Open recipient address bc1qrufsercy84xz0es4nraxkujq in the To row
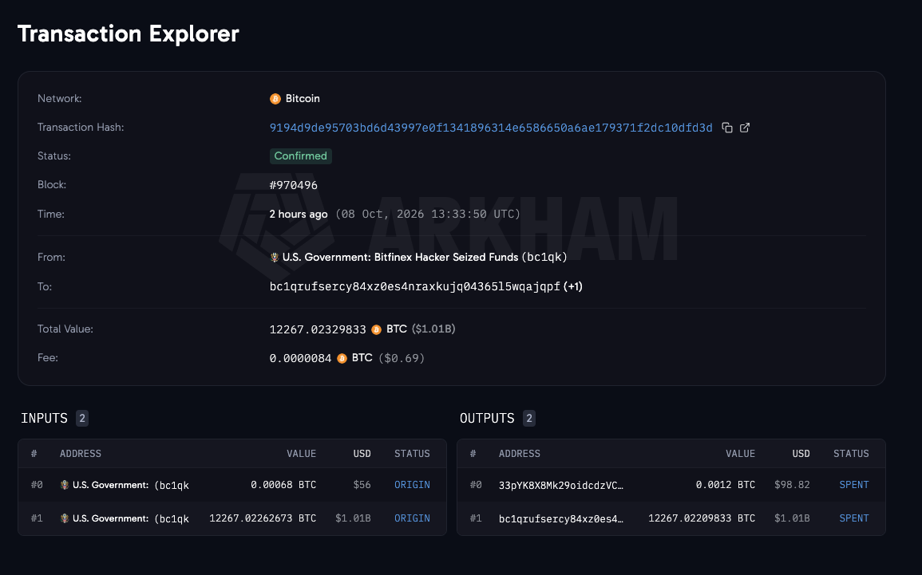The width and height of the screenshot is (922, 575). tap(414, 286)
